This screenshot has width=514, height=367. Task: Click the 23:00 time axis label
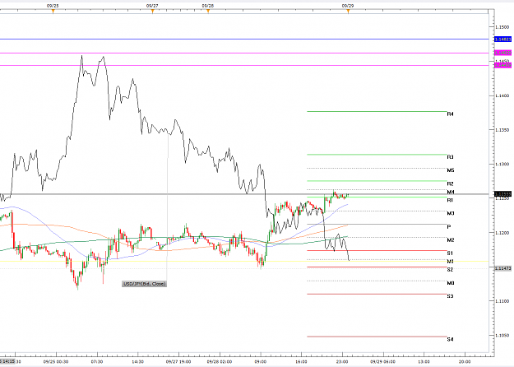point(342,362)
